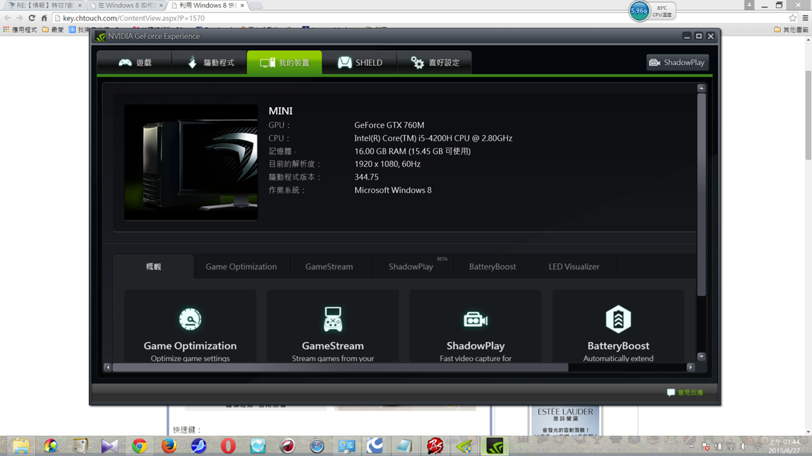
Task: Switch to the SHIELD tab
Action: [360, 63]
